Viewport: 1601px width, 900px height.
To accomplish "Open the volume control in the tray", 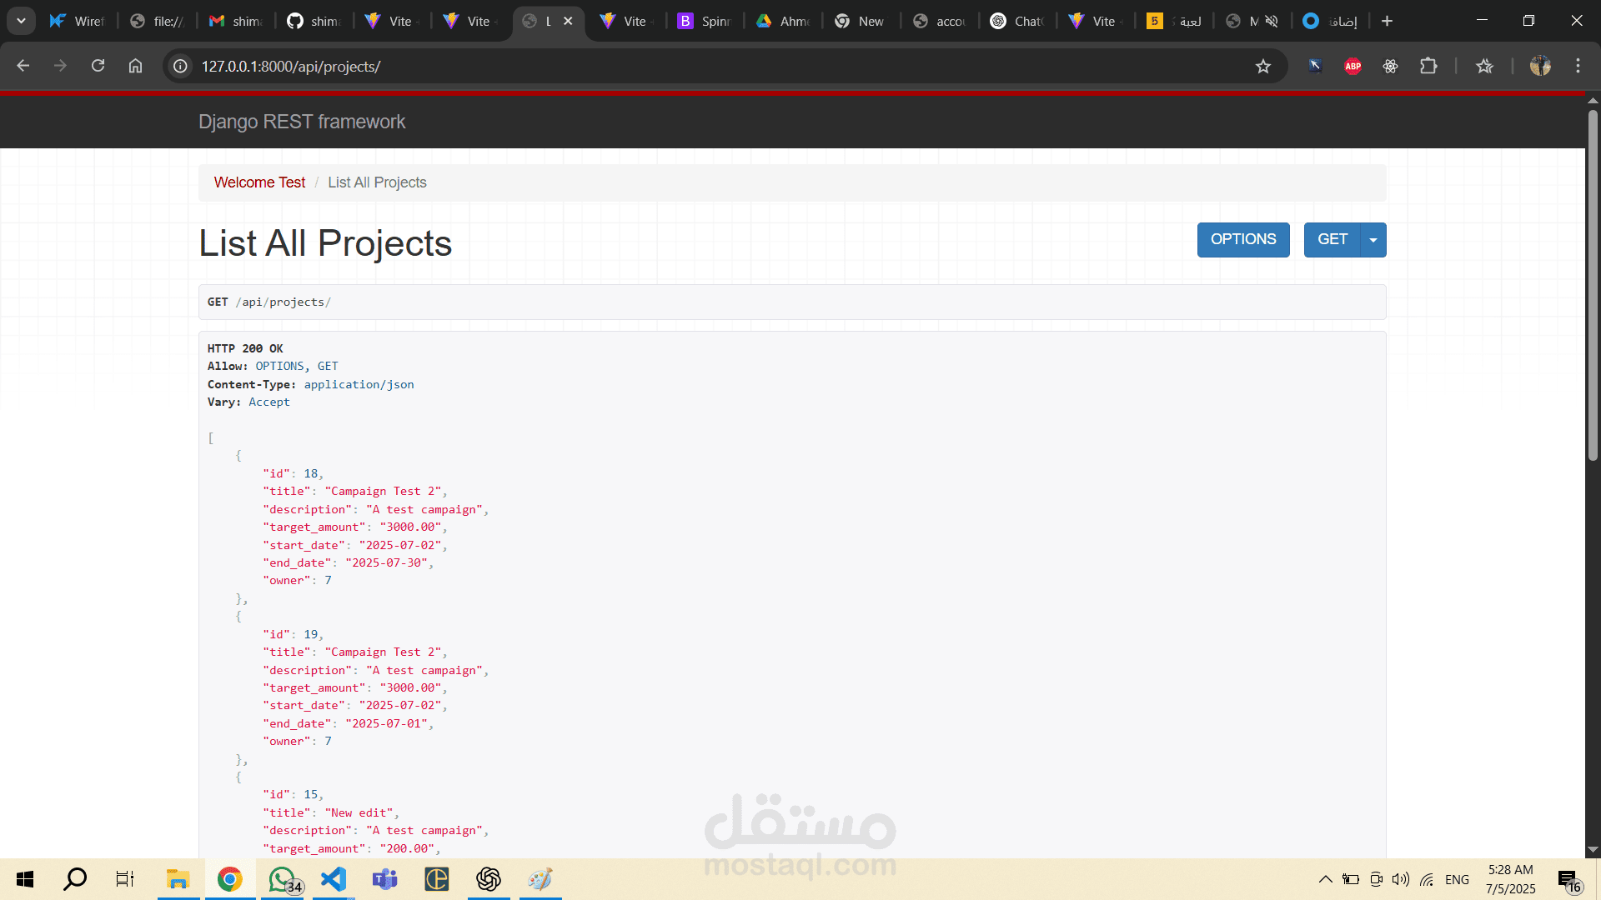I will (x=1401, y=879).
